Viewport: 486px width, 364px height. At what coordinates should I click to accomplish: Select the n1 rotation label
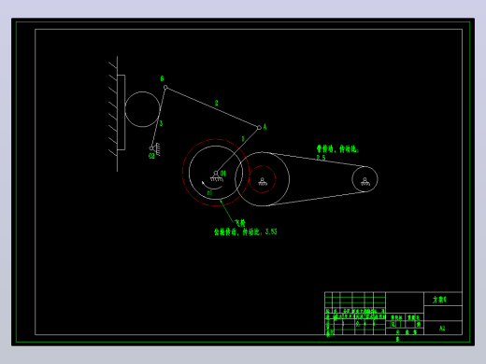click(x=210, y=193)
